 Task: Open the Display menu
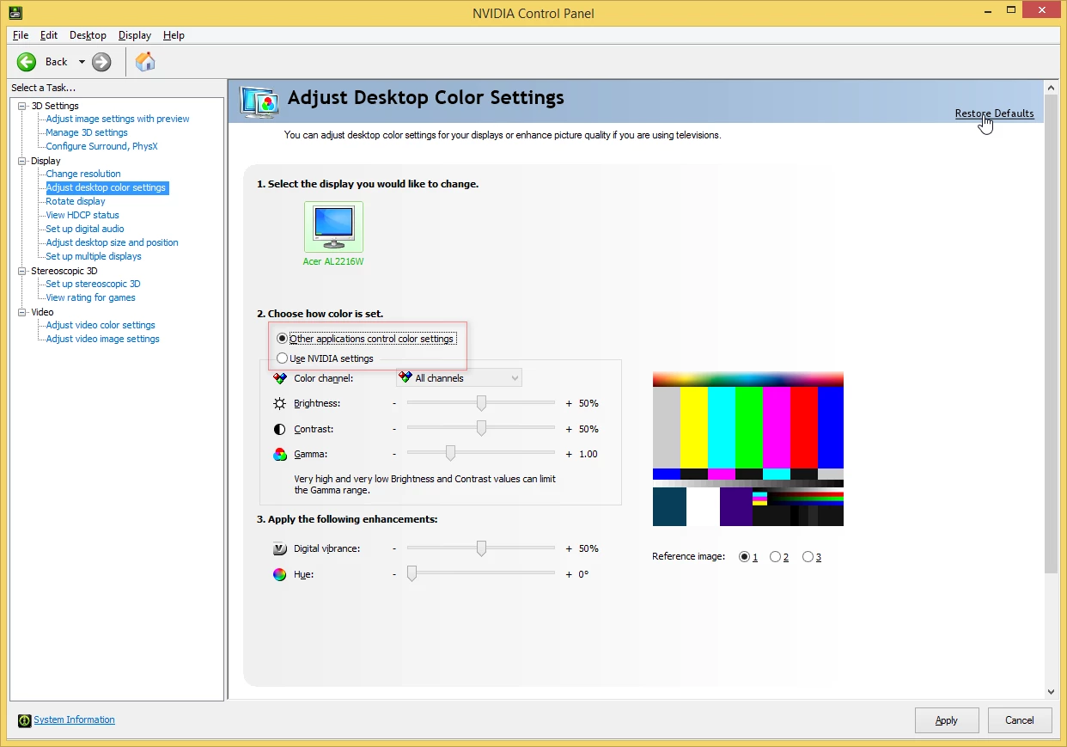tap(135, 35)
